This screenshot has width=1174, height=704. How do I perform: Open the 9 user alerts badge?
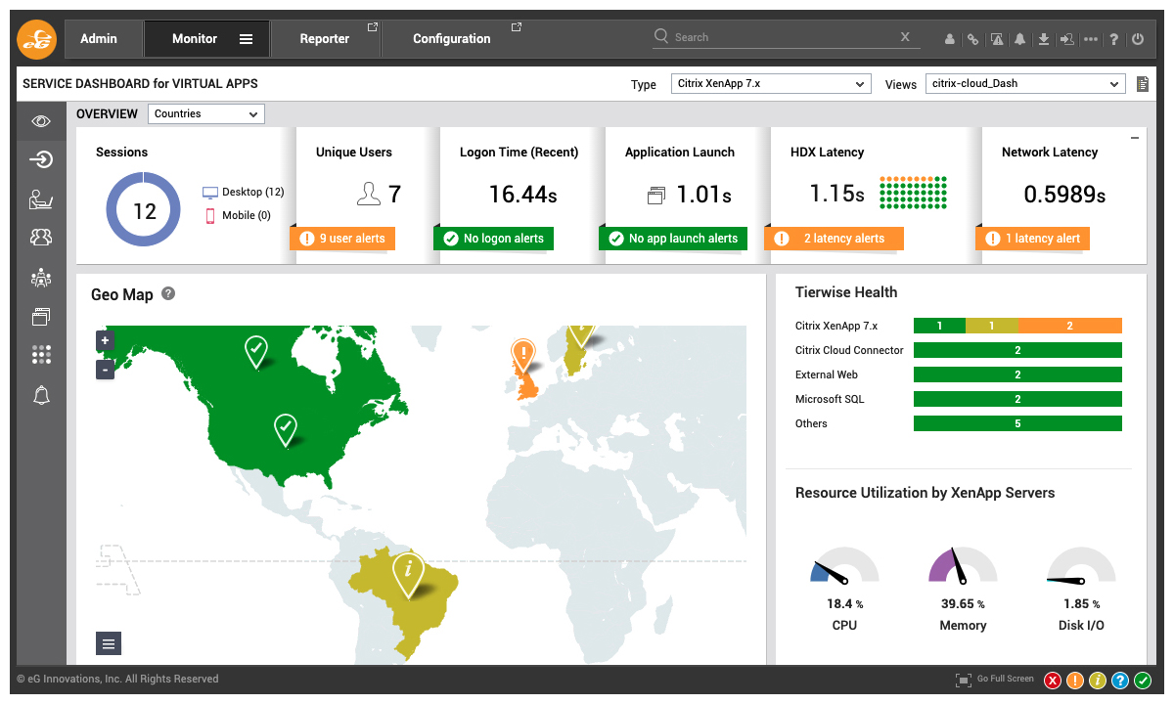click(x=342, y=239)
